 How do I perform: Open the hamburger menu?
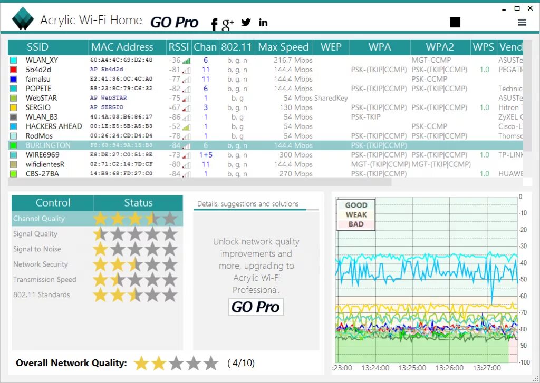click(522, 22)
